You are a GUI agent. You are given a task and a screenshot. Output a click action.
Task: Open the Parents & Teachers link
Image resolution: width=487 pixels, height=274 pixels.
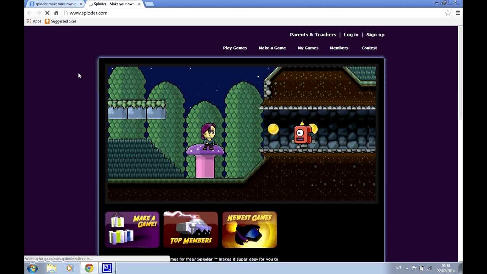coord(313,35)
